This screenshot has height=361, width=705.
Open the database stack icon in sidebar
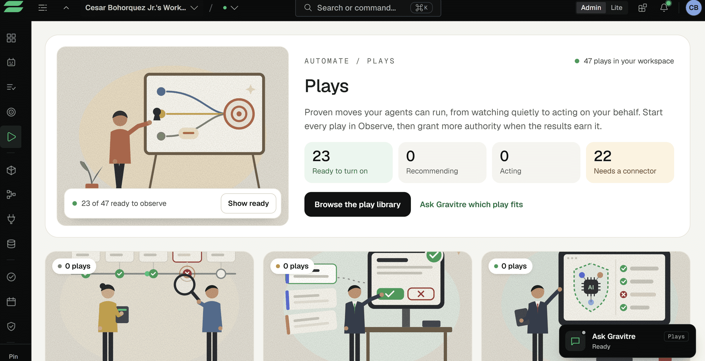point(11,244)
